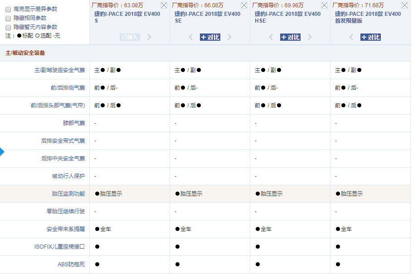This screenshot has height=274, width=413.
Task: Open the 被动行人保护 parameter label
Action: (x=68, y=176)
